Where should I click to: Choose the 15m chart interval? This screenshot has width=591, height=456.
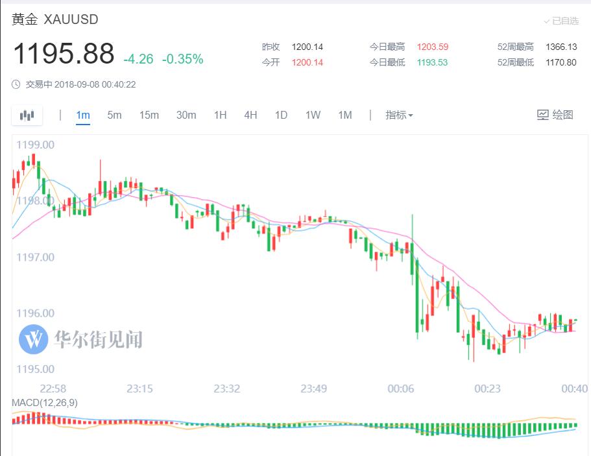[149, 115]
